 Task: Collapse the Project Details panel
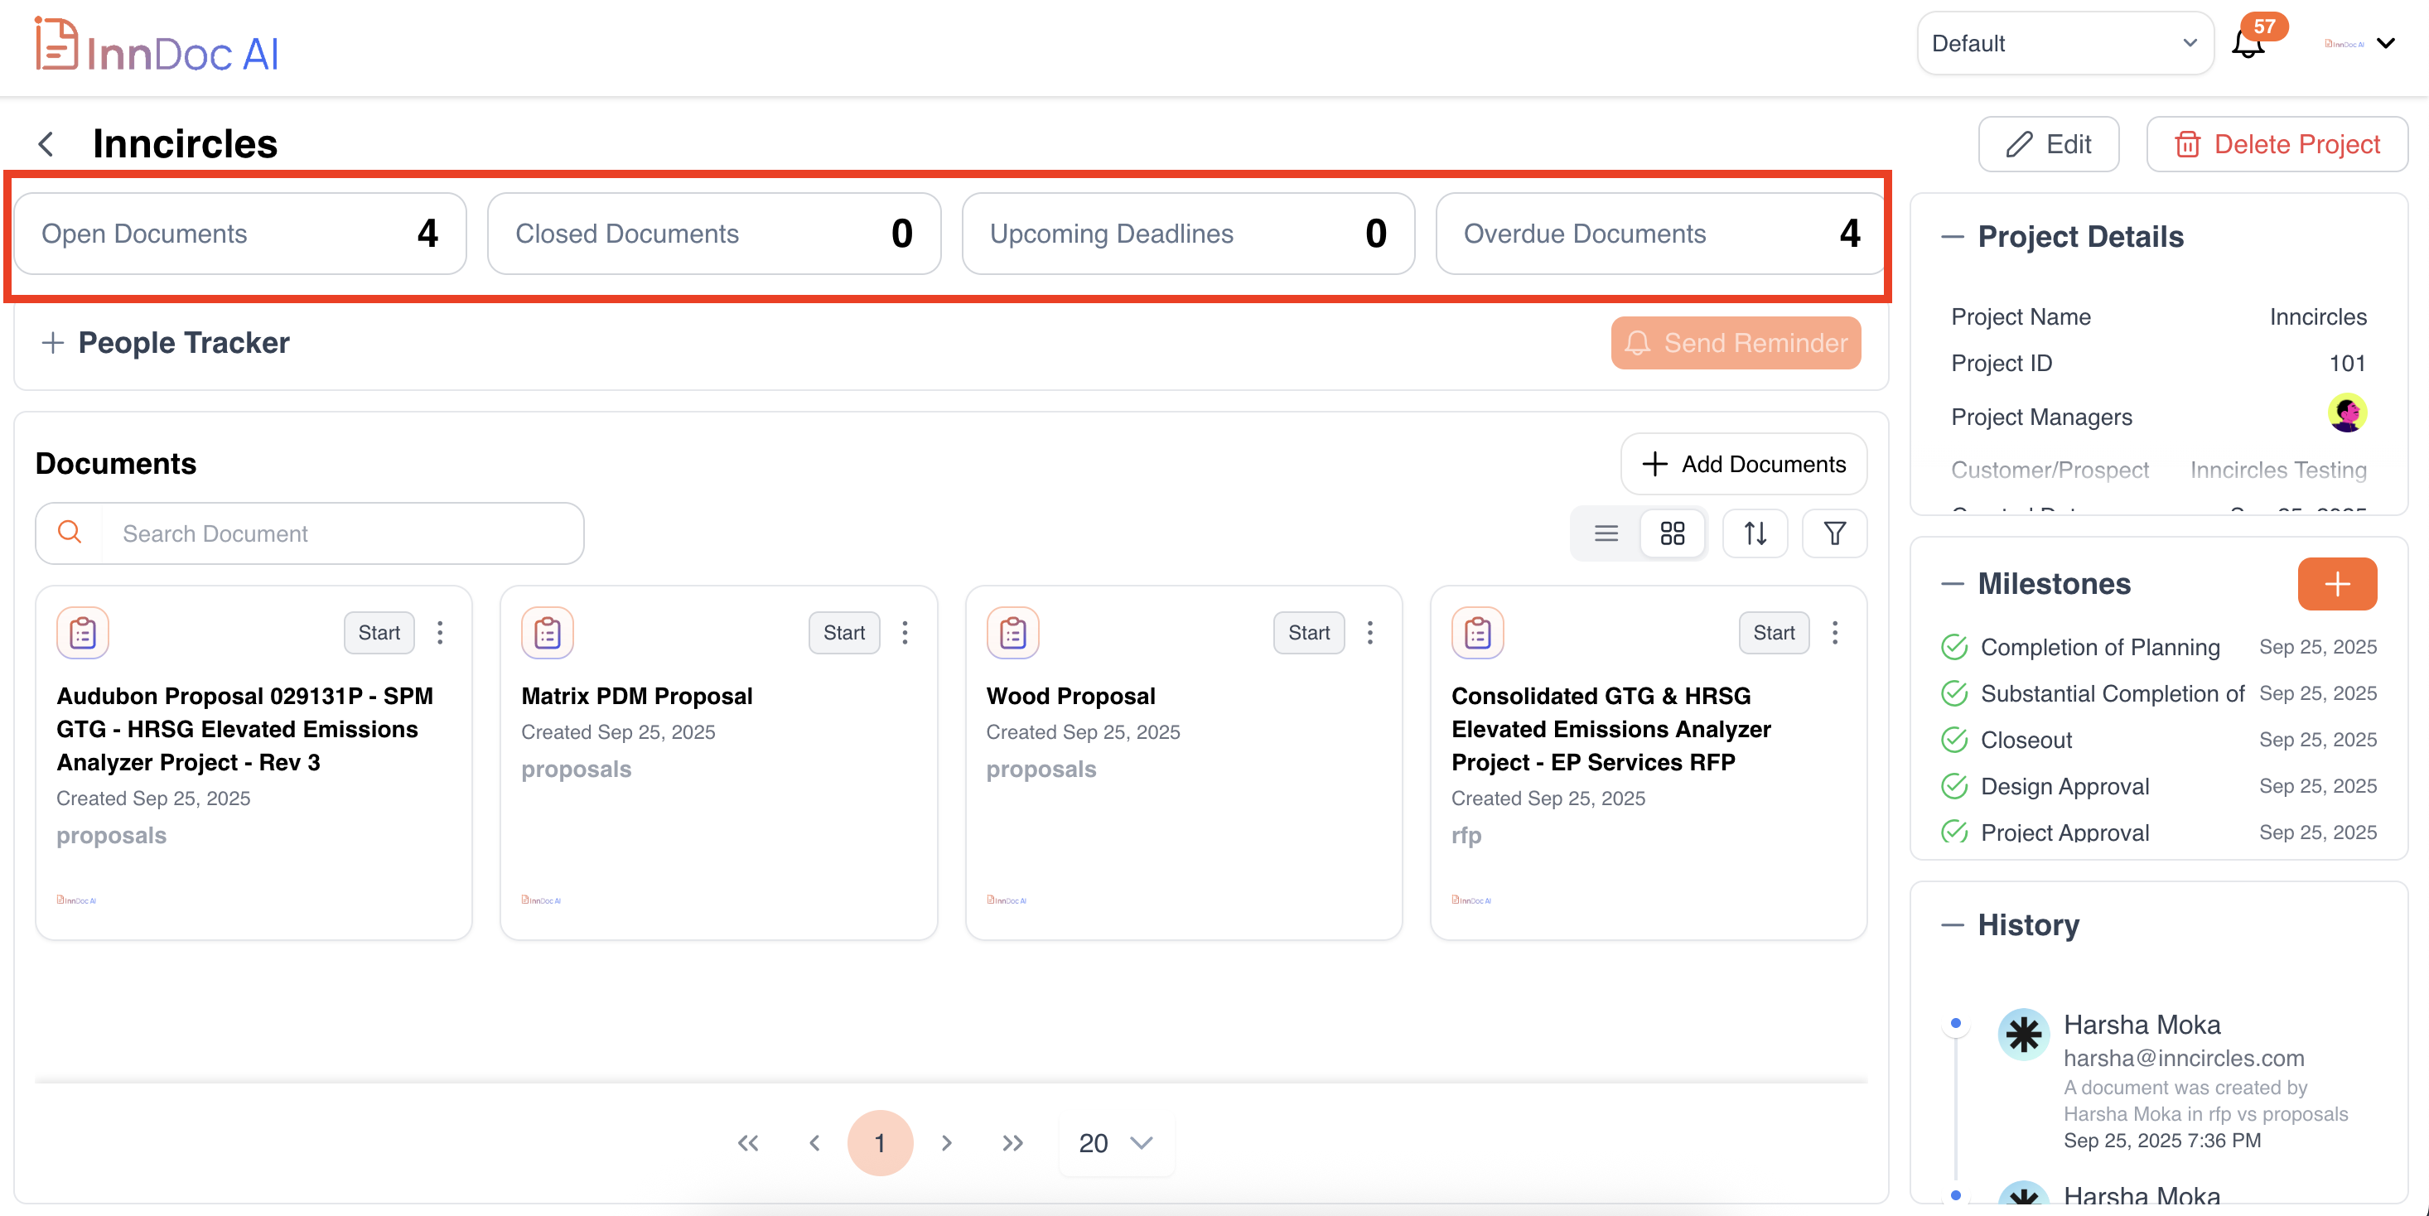[1952, 237]
